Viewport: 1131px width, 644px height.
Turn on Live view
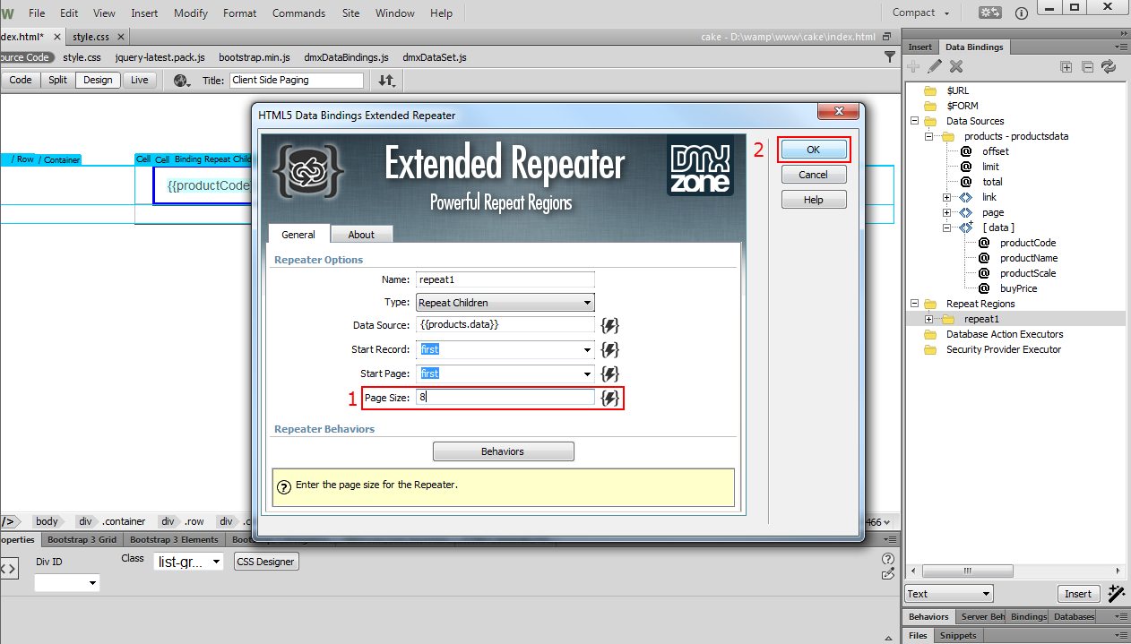(x=140, y=80)
